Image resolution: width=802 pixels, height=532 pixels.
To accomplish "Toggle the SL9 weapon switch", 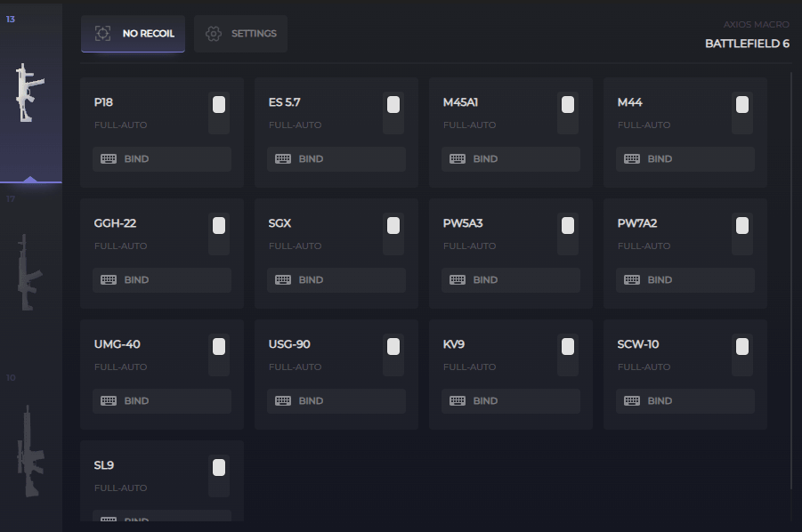I will (219, 476).
